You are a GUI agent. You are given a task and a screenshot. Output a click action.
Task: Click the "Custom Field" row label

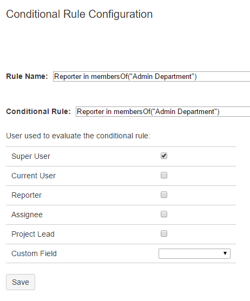pos(34,253)
